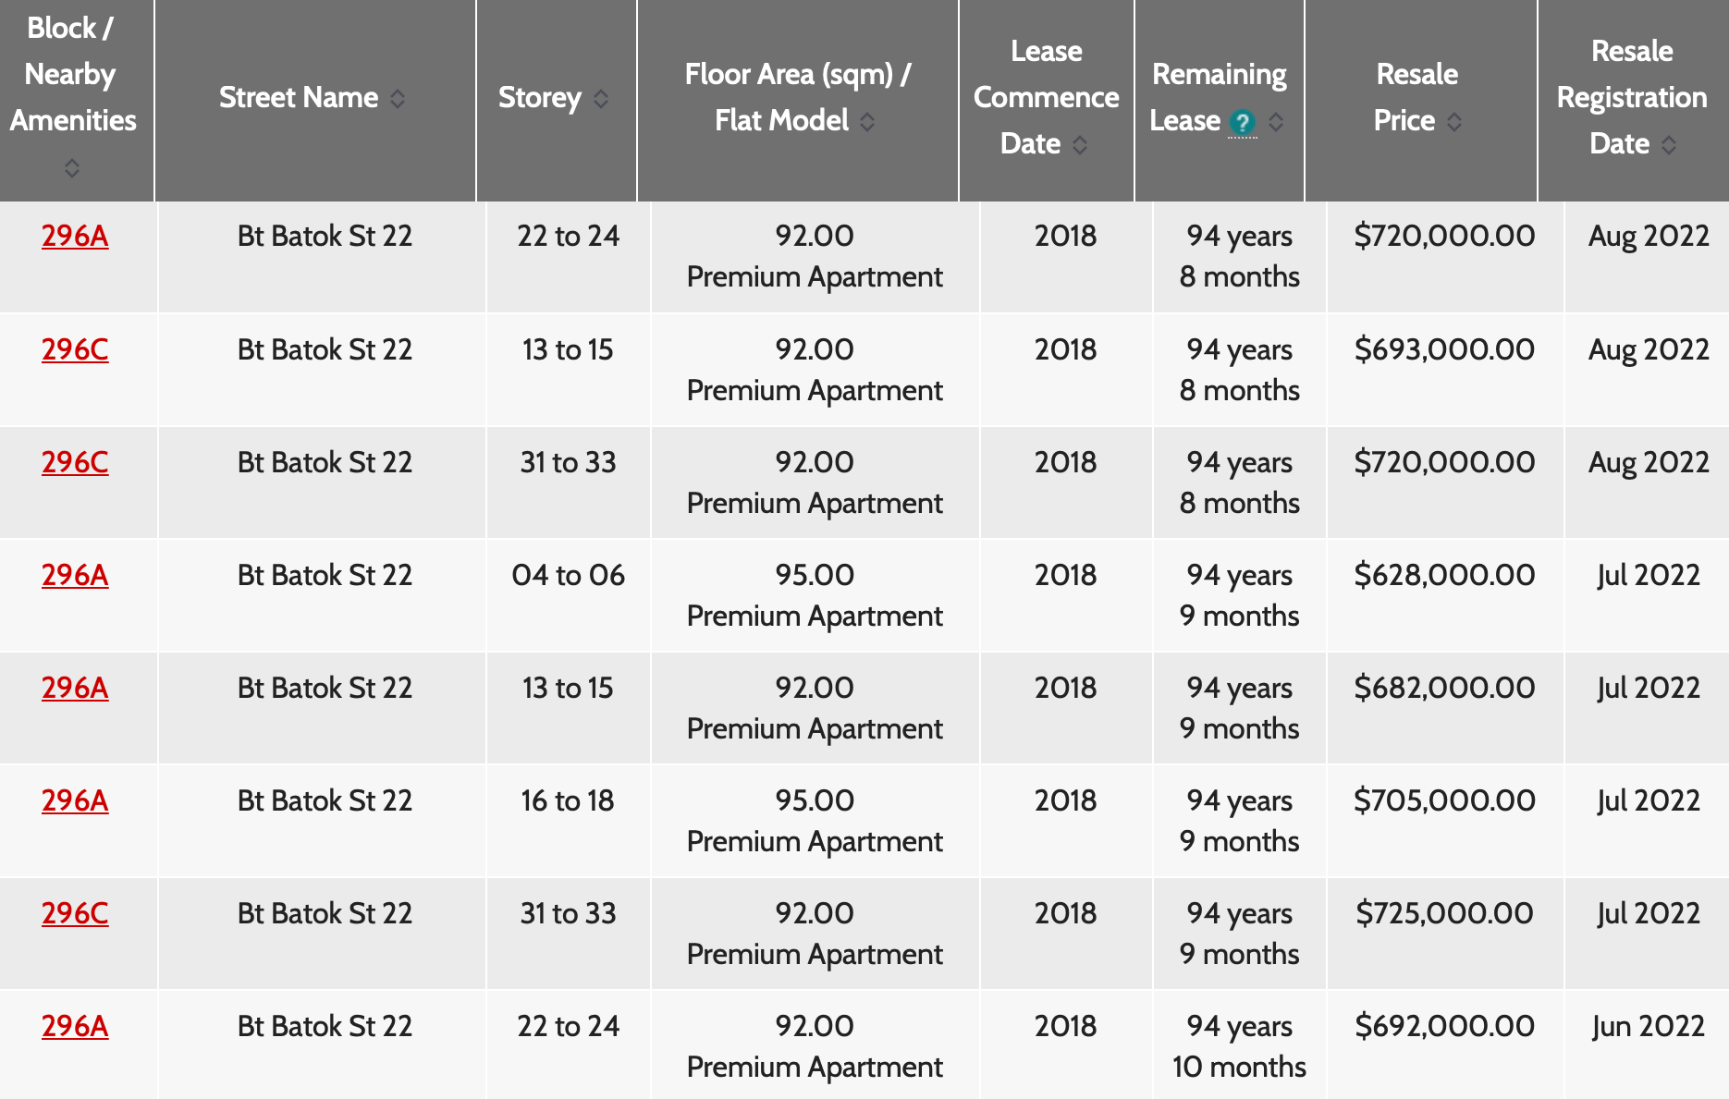Sort by Block / Nearby Amenities arrows
The width and height of the screenshot is (1729, 1099).
tap(72, 168)
